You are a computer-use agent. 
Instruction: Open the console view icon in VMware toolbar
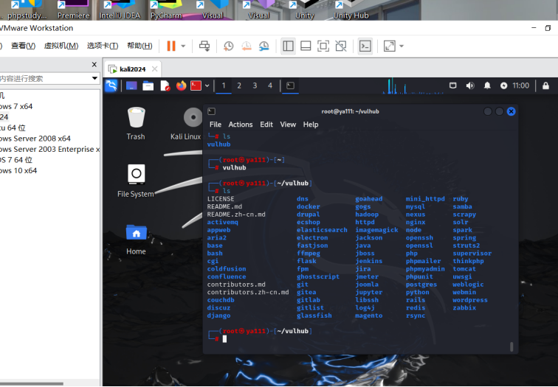tap(365, 46)
